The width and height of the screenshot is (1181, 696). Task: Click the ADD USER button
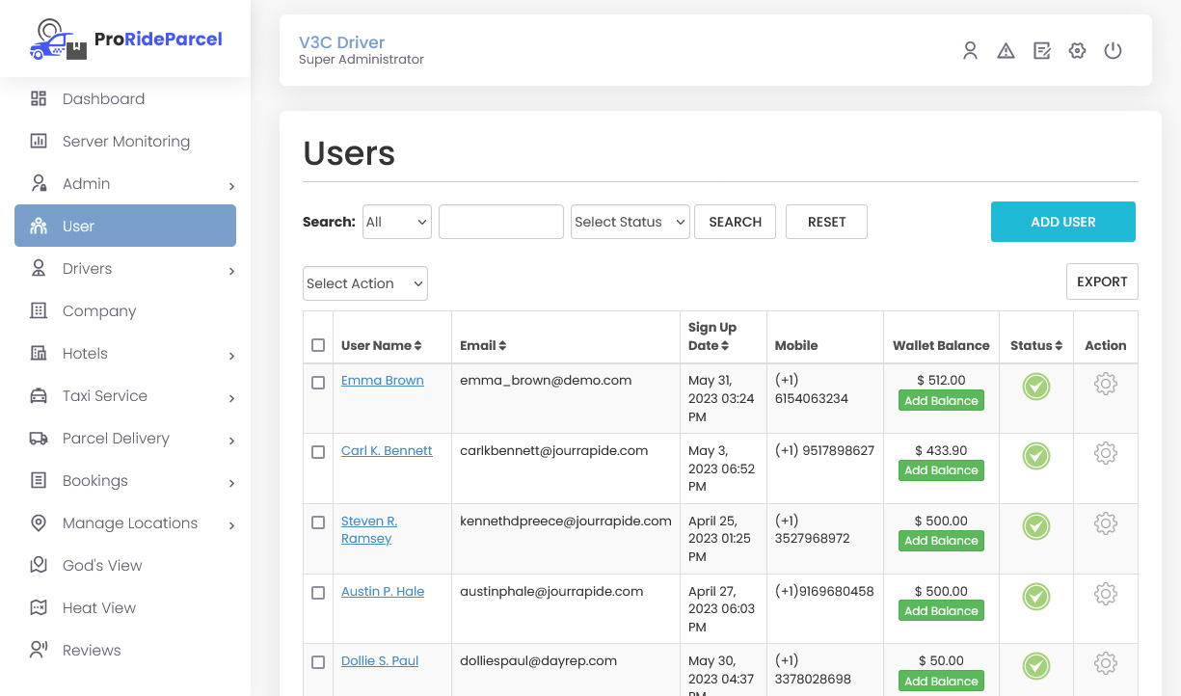pos(1063,222)
